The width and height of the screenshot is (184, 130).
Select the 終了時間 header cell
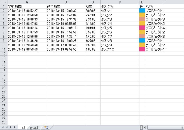click(66, 7)
